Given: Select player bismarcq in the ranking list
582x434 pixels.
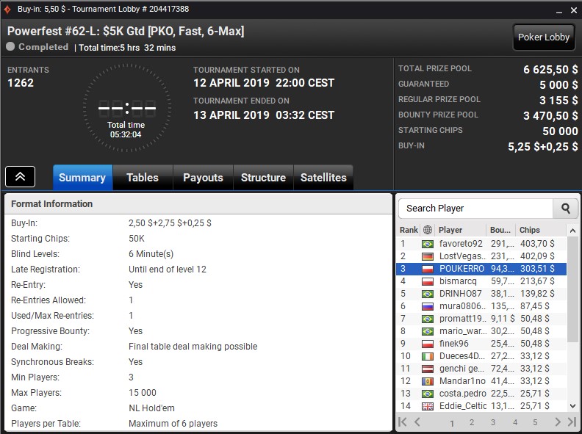Looking at the screenshot, I should [458, 281].
